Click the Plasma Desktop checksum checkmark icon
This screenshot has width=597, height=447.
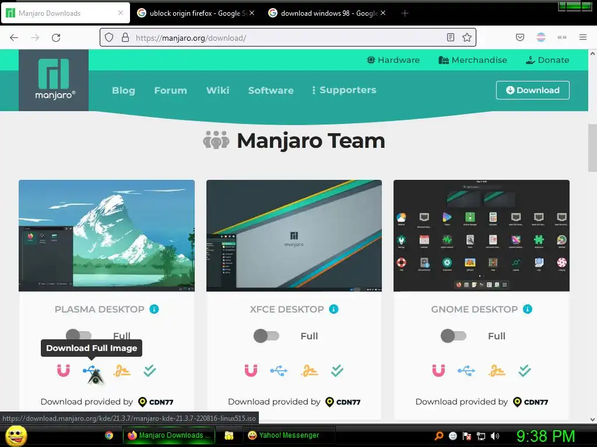[150, 370]
